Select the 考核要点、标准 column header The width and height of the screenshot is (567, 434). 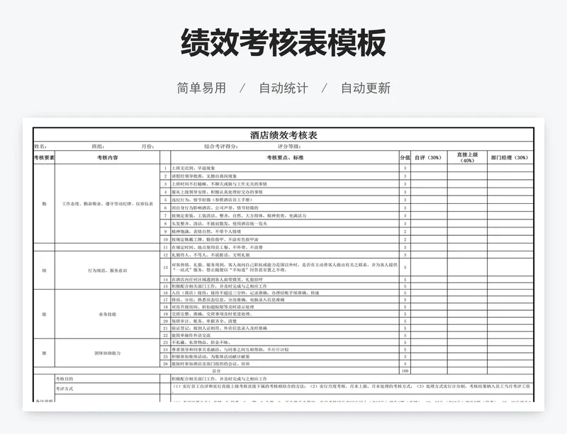[x=285, y=158]
